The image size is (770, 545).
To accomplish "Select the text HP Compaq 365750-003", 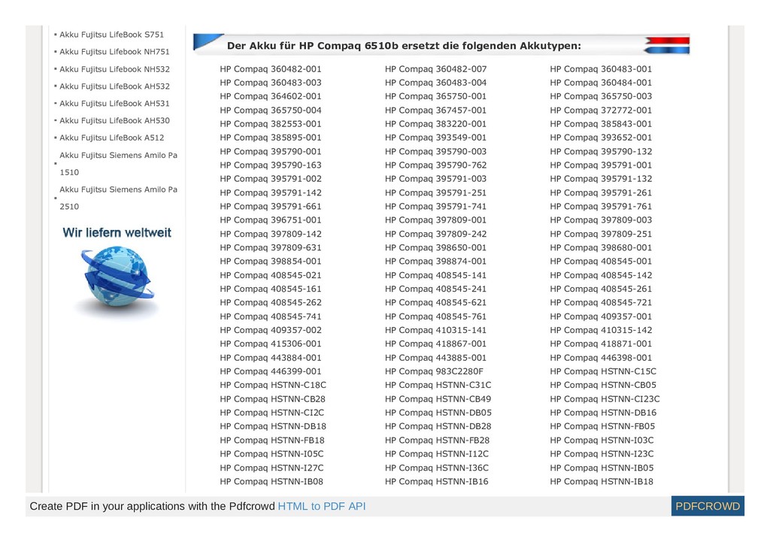I will point(601,97).
